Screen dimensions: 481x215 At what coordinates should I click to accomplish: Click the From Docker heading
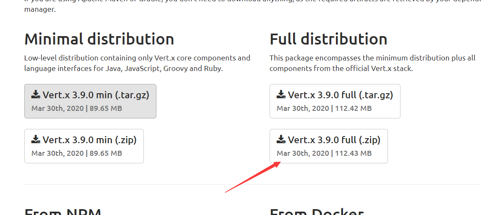(317, 212)
